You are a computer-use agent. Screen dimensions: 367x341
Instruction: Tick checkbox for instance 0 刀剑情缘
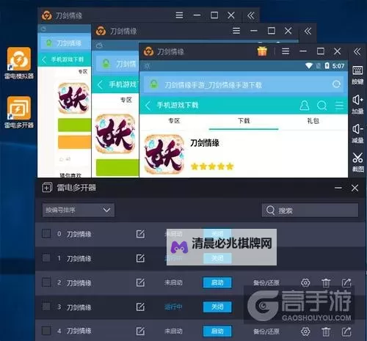coord(46,233)
